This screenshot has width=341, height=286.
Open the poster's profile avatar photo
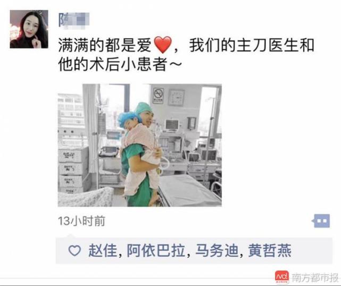click(29, 29)
